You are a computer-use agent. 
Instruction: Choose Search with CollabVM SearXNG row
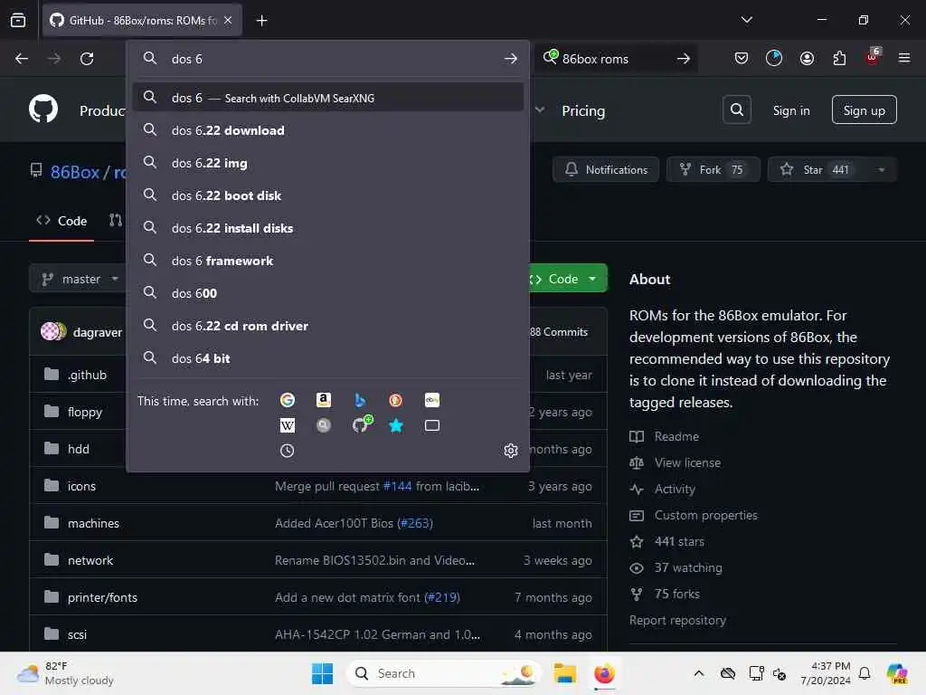pos(327,98)
